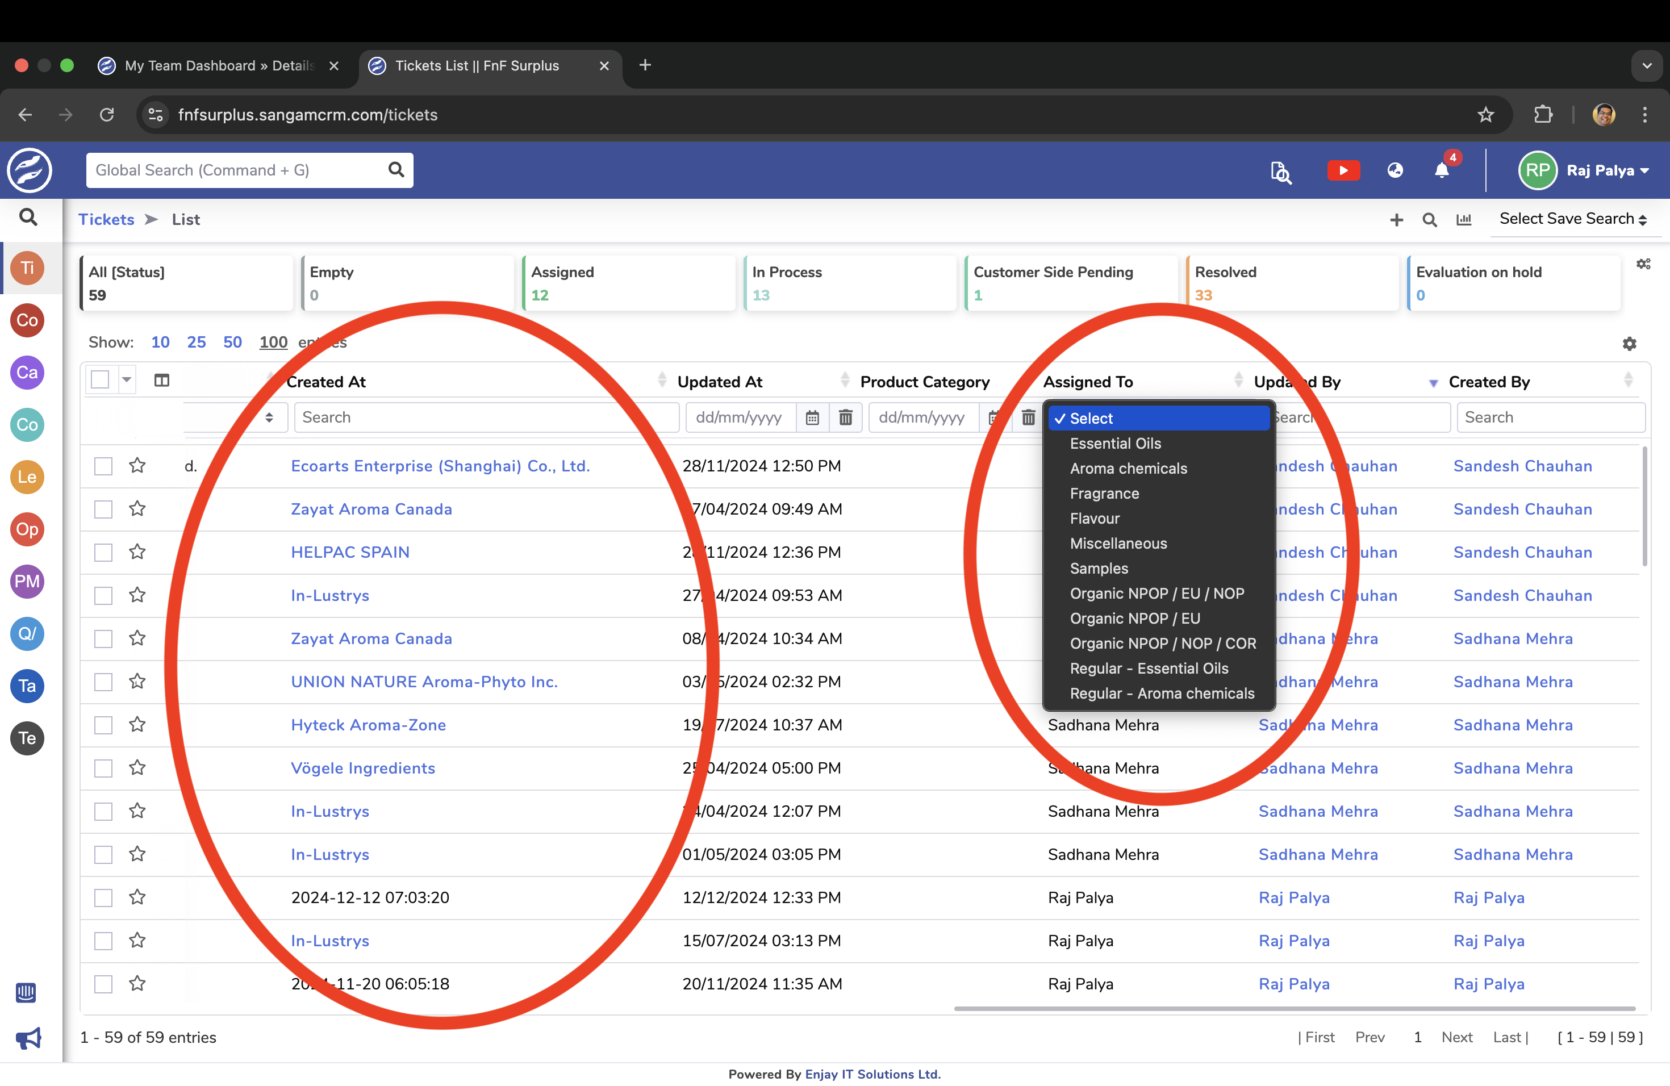Click the column layout icon in header
Viewport: 1670px width, 1086px height.
161,380
